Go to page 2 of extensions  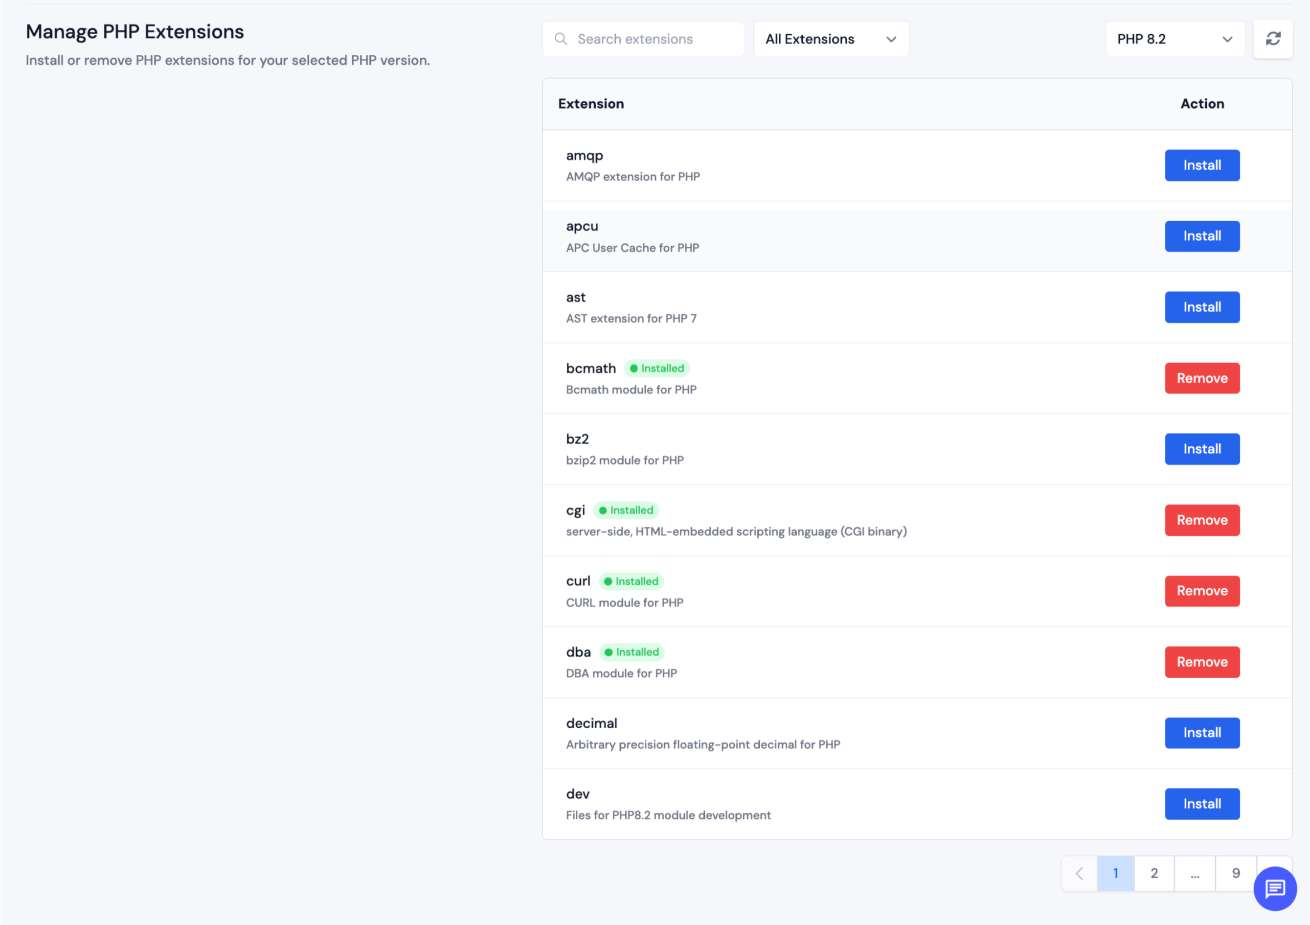[1154, 873]
